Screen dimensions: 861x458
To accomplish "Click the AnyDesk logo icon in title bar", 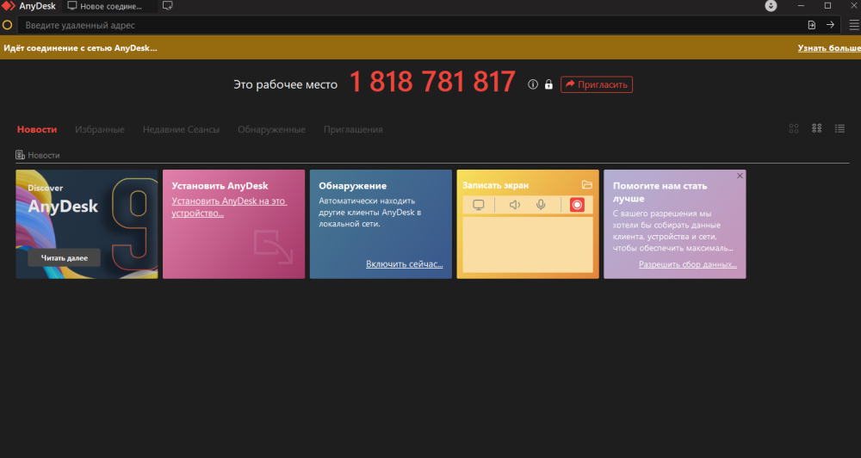I will click(9, 6).
